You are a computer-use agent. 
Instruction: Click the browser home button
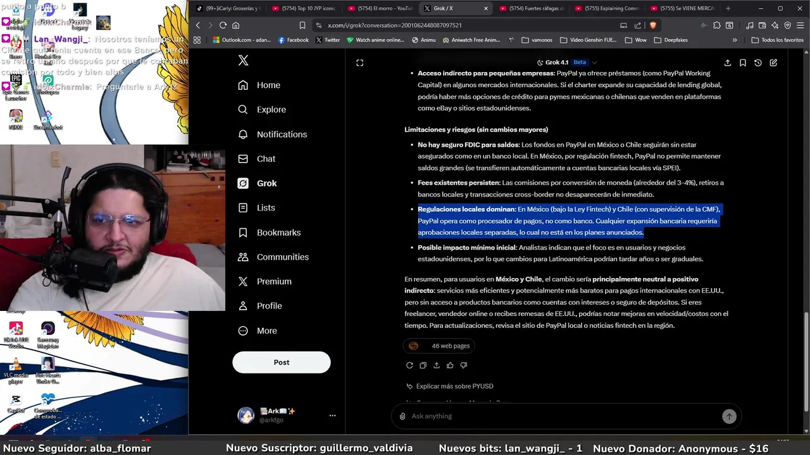235,25
